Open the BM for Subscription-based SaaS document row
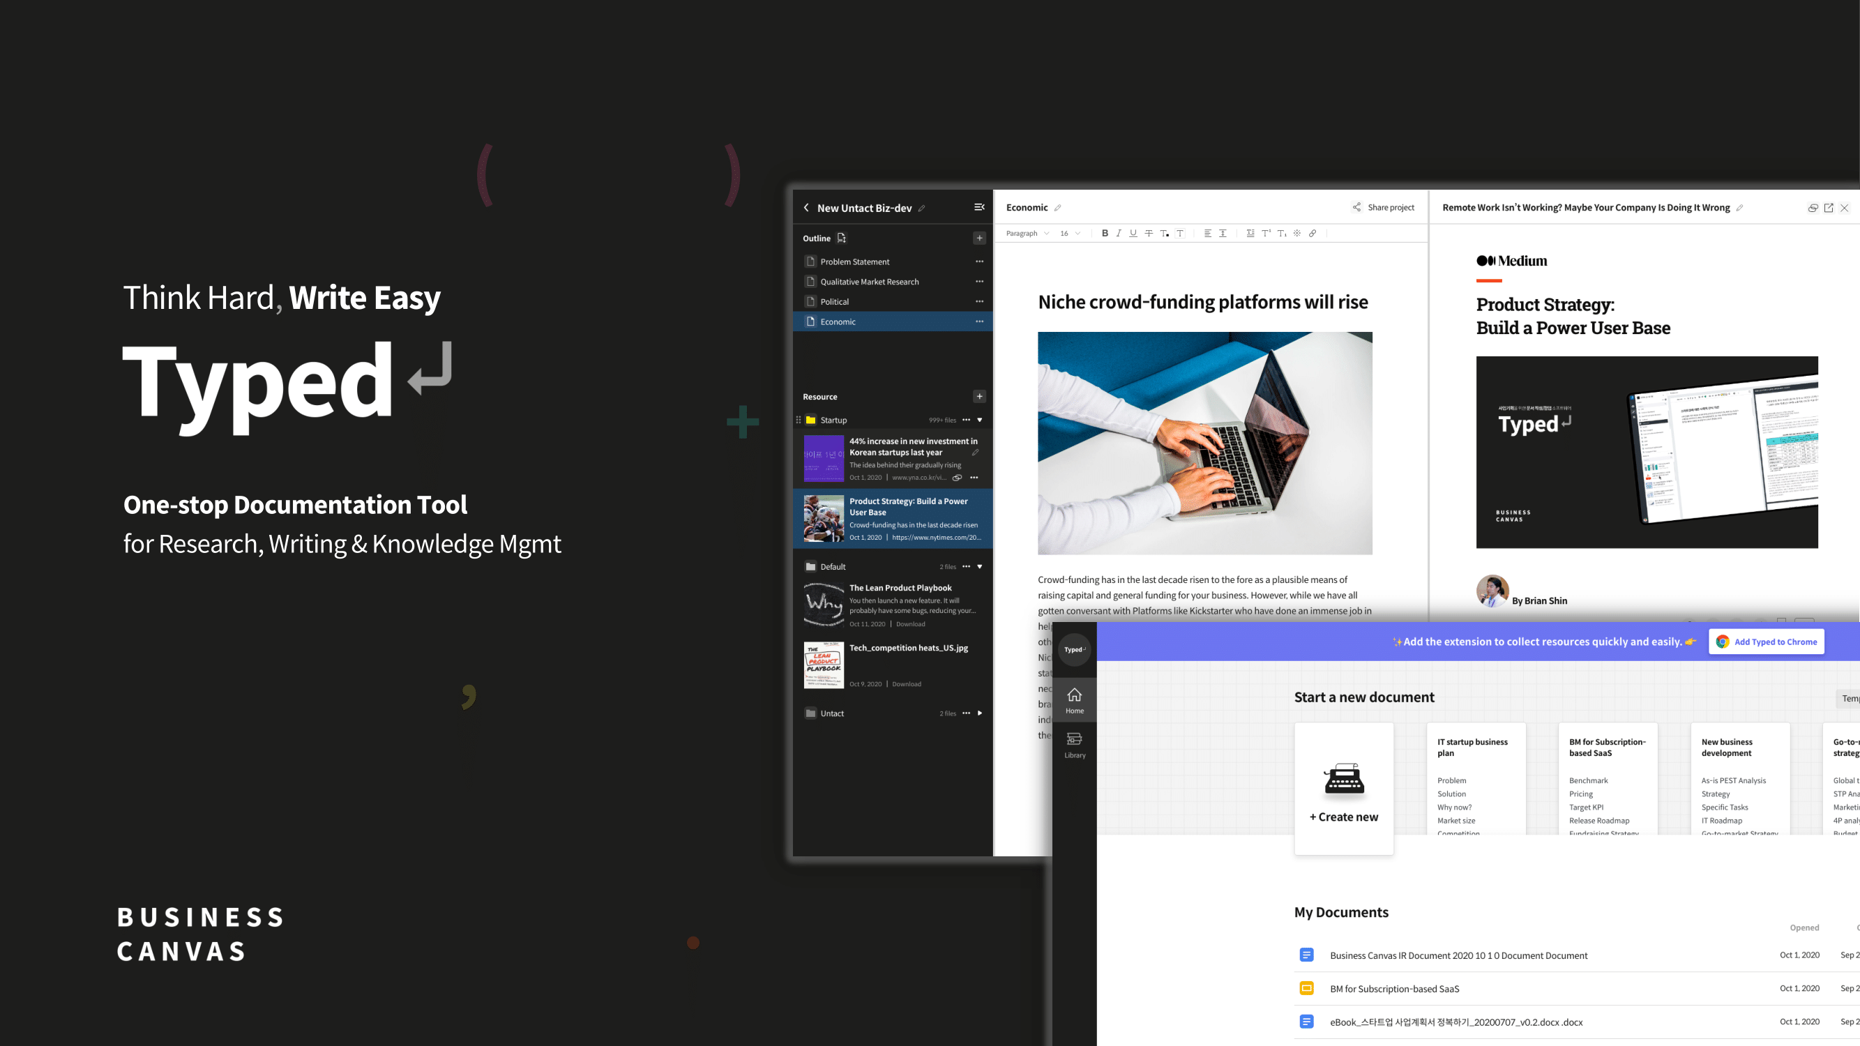This screenshot has width=1860, height=1046. [1577, 989]
